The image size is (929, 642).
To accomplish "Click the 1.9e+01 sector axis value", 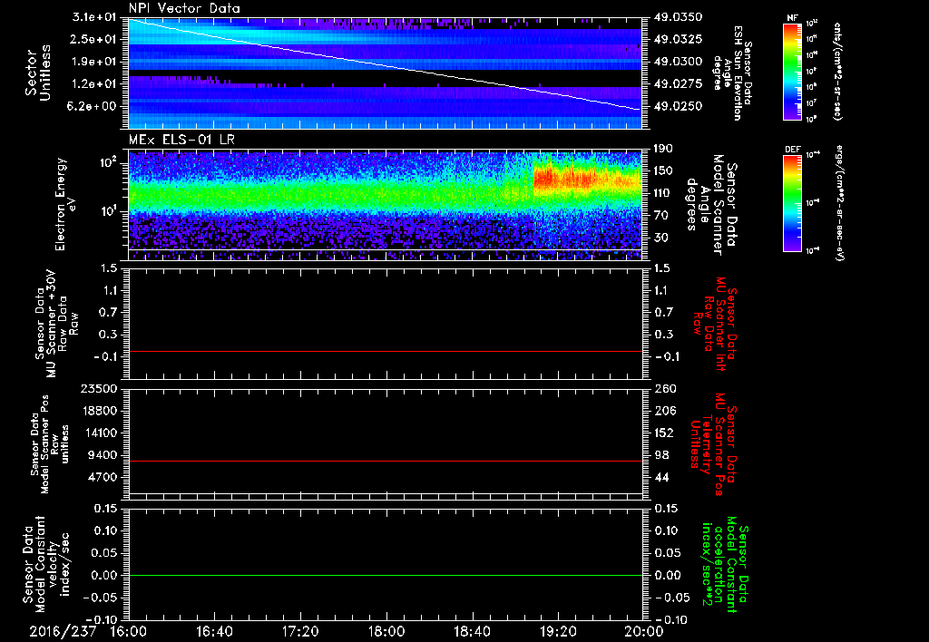I will coord(94,62).
